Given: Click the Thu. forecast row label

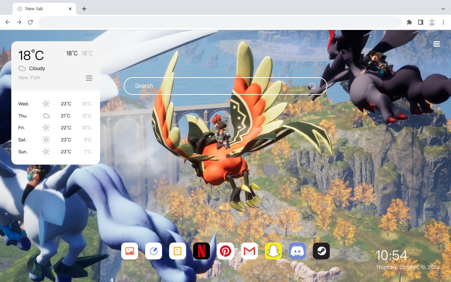Looking at the screenshot, I should (x=23, y=116).
